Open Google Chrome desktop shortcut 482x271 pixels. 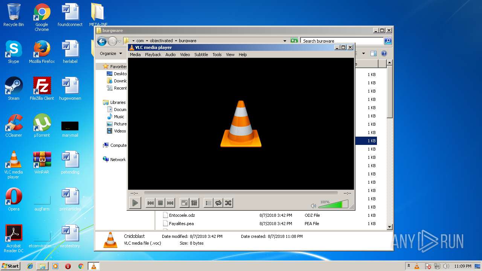click(42, 17)
